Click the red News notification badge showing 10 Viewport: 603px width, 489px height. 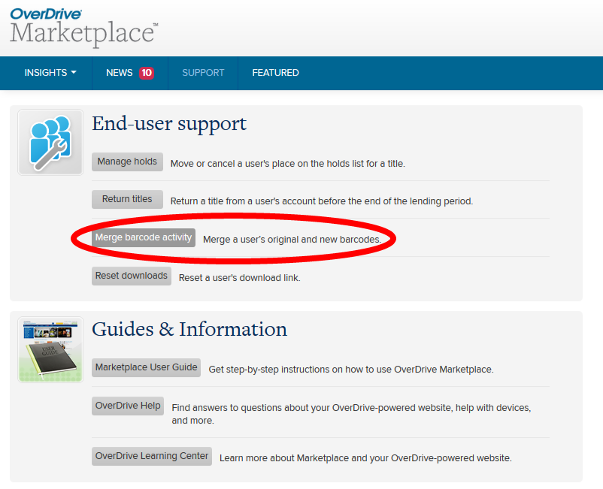click(x=147, y=73)
